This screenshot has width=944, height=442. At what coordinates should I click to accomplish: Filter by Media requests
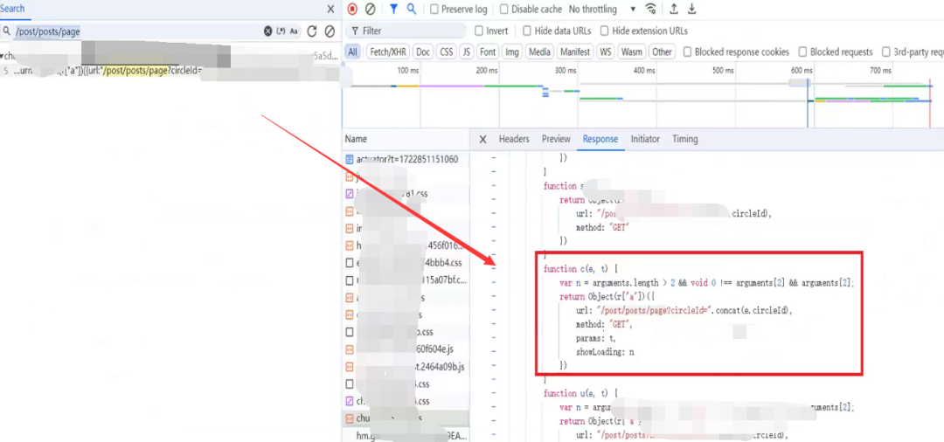[539, 52]
